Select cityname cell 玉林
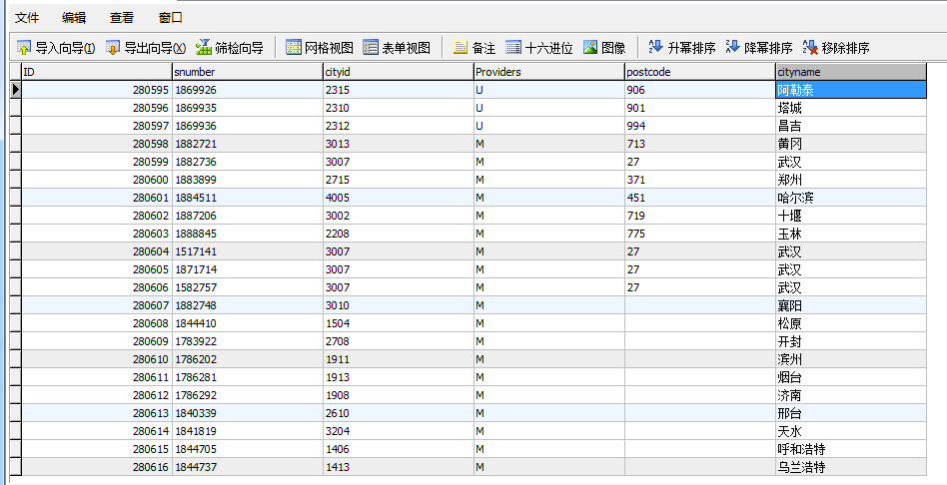Screen dimensions: 947x485 851,234
